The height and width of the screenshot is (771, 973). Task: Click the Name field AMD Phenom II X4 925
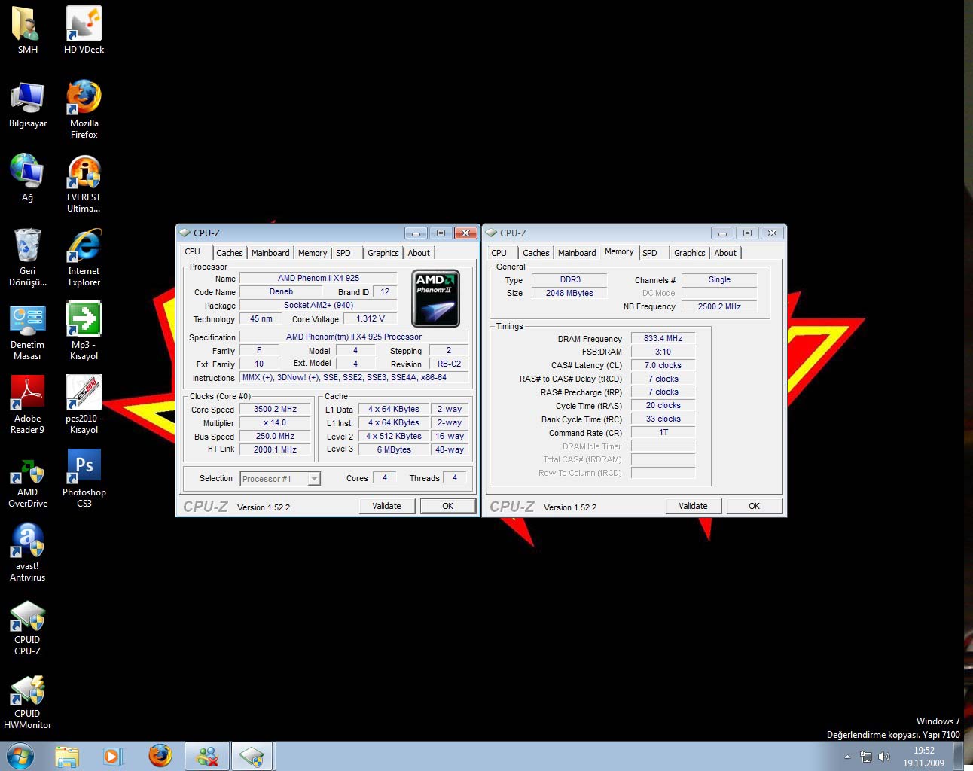tap(318, 279)
